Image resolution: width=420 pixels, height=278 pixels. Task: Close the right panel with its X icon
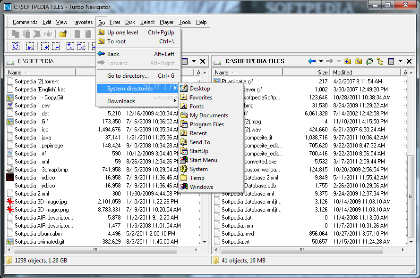[409, 61]
